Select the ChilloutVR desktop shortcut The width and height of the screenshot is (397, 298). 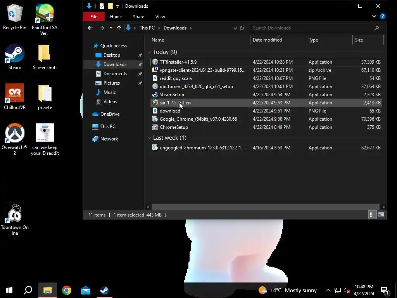15,97
